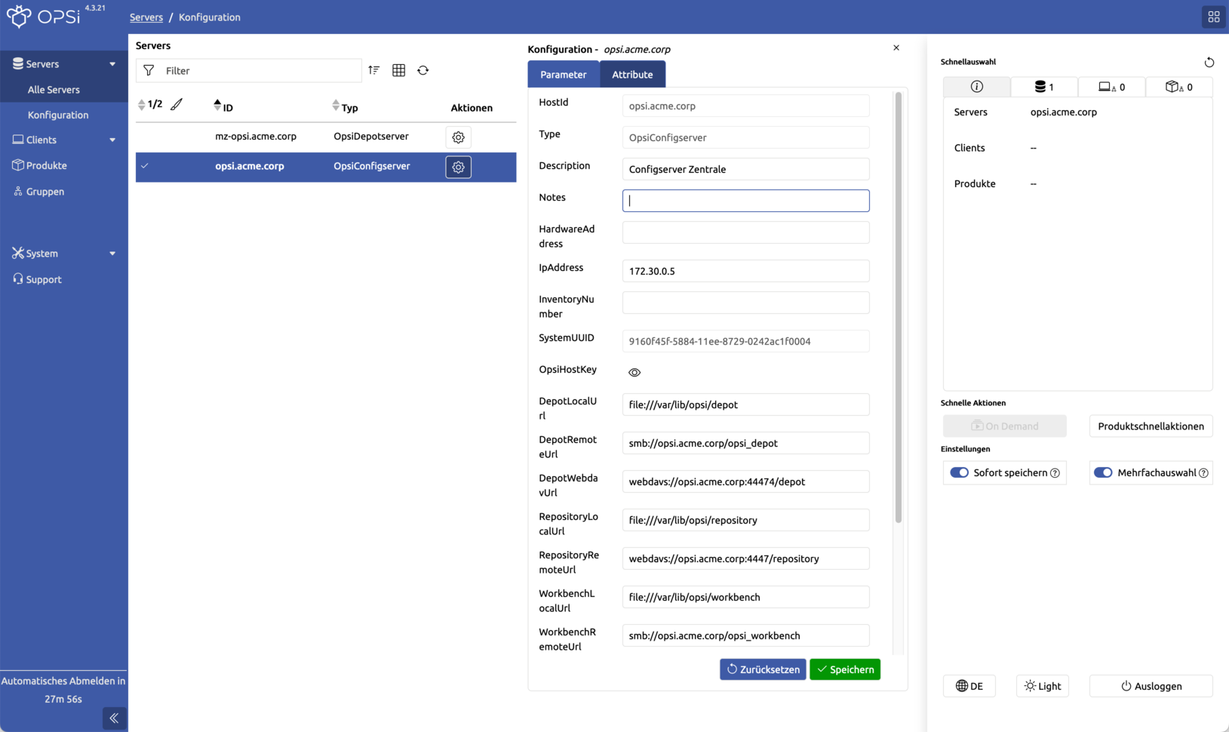Edit the DepotWebdavUrl field
The height and width of the screenshot is (732, 1229).
click(x=745, y=481)
